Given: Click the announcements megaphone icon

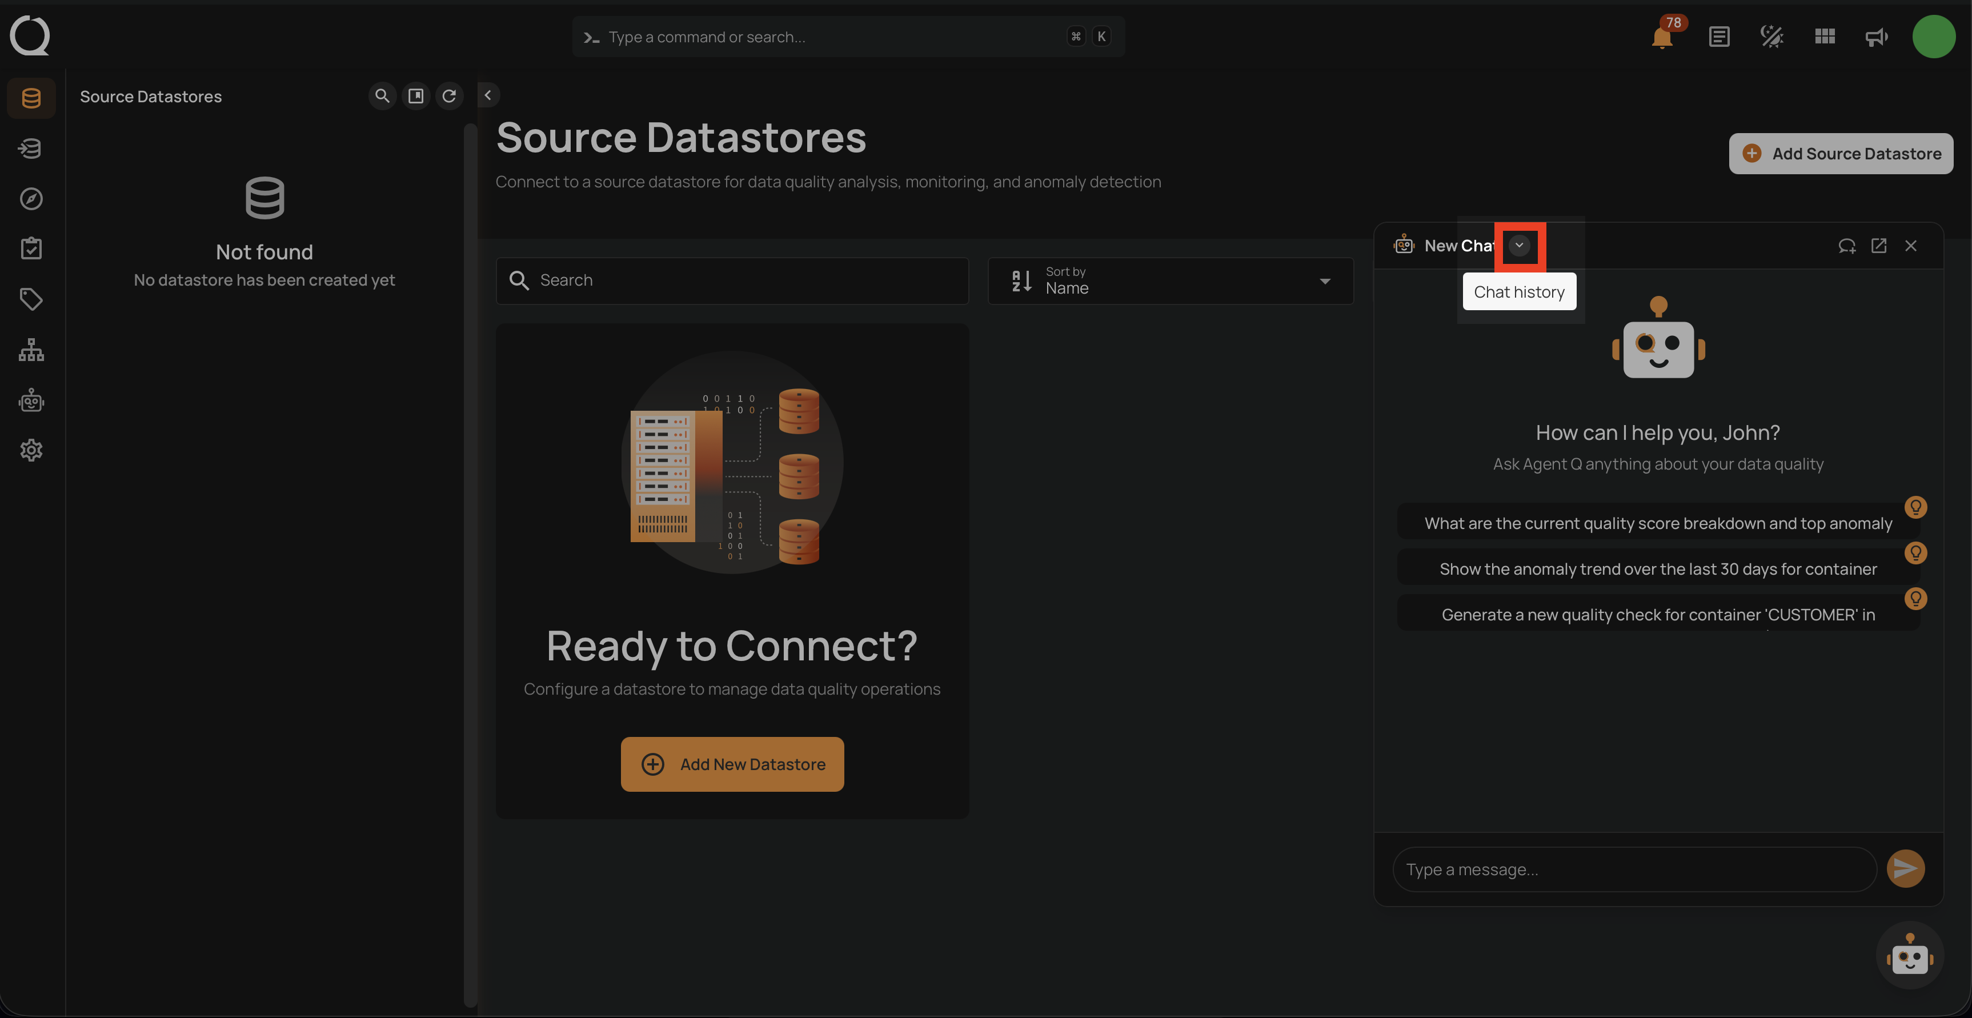Looking at the screenshot, I should 1875,37.
